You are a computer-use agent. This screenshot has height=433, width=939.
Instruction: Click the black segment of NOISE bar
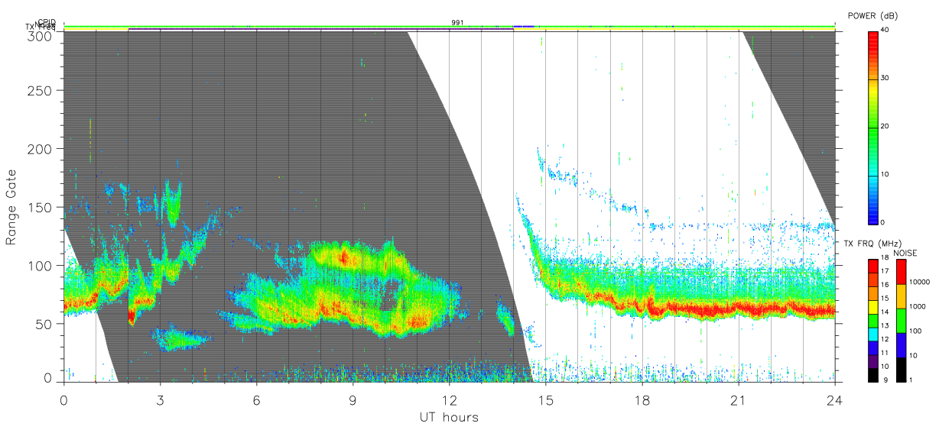pyautogui.click(x=902, y=370)
